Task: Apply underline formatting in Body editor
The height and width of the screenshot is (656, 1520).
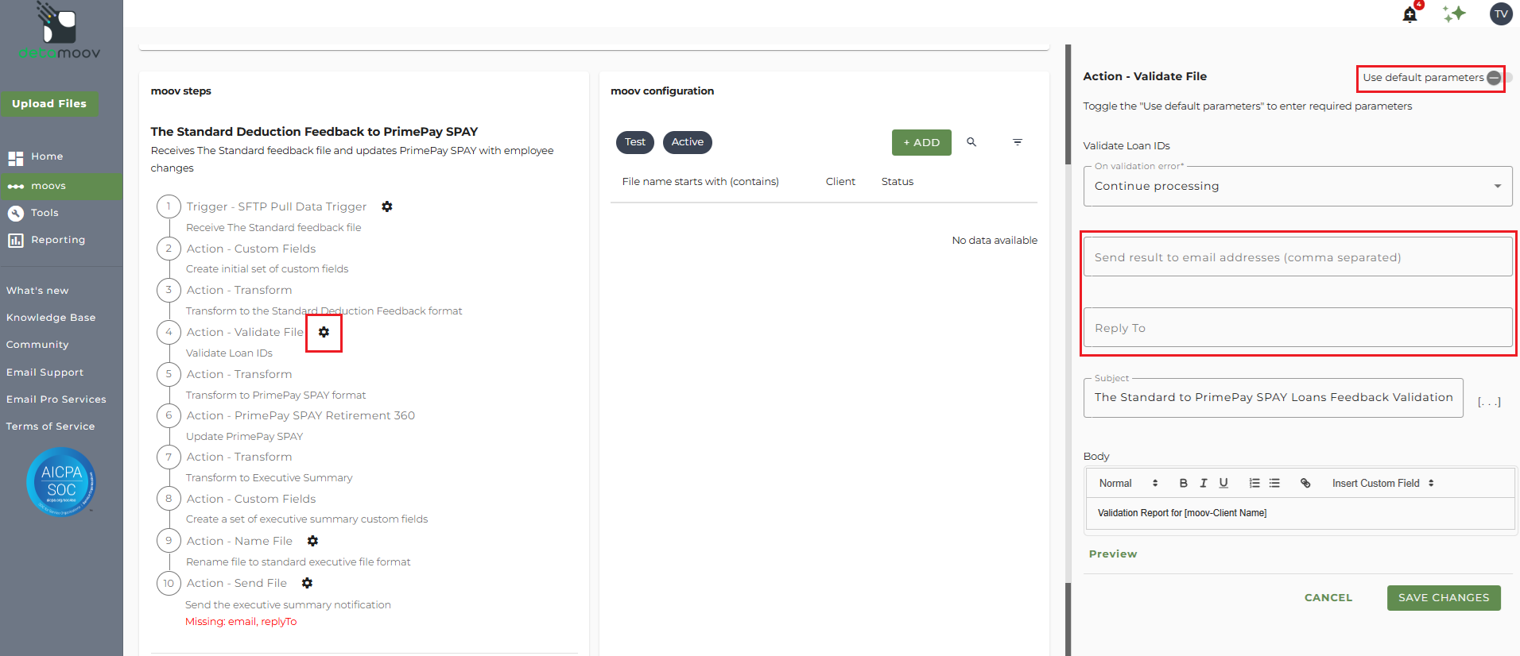Action: pyautogui.click(x=1223, y=483)
